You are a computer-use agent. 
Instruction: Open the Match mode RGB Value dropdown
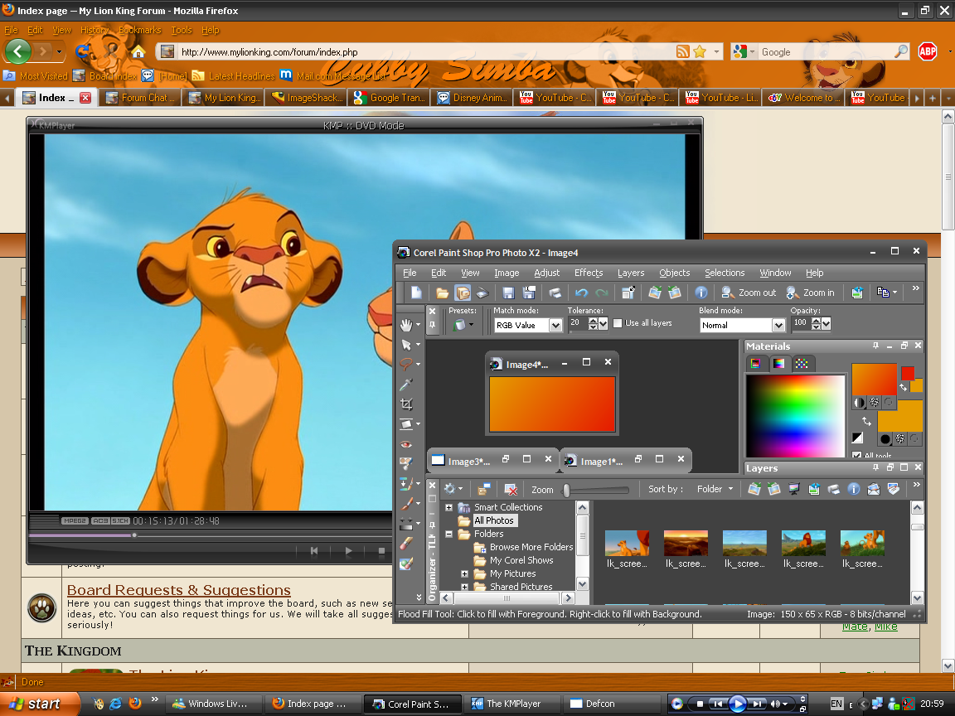pyautogui.click(x=555, y=326)
